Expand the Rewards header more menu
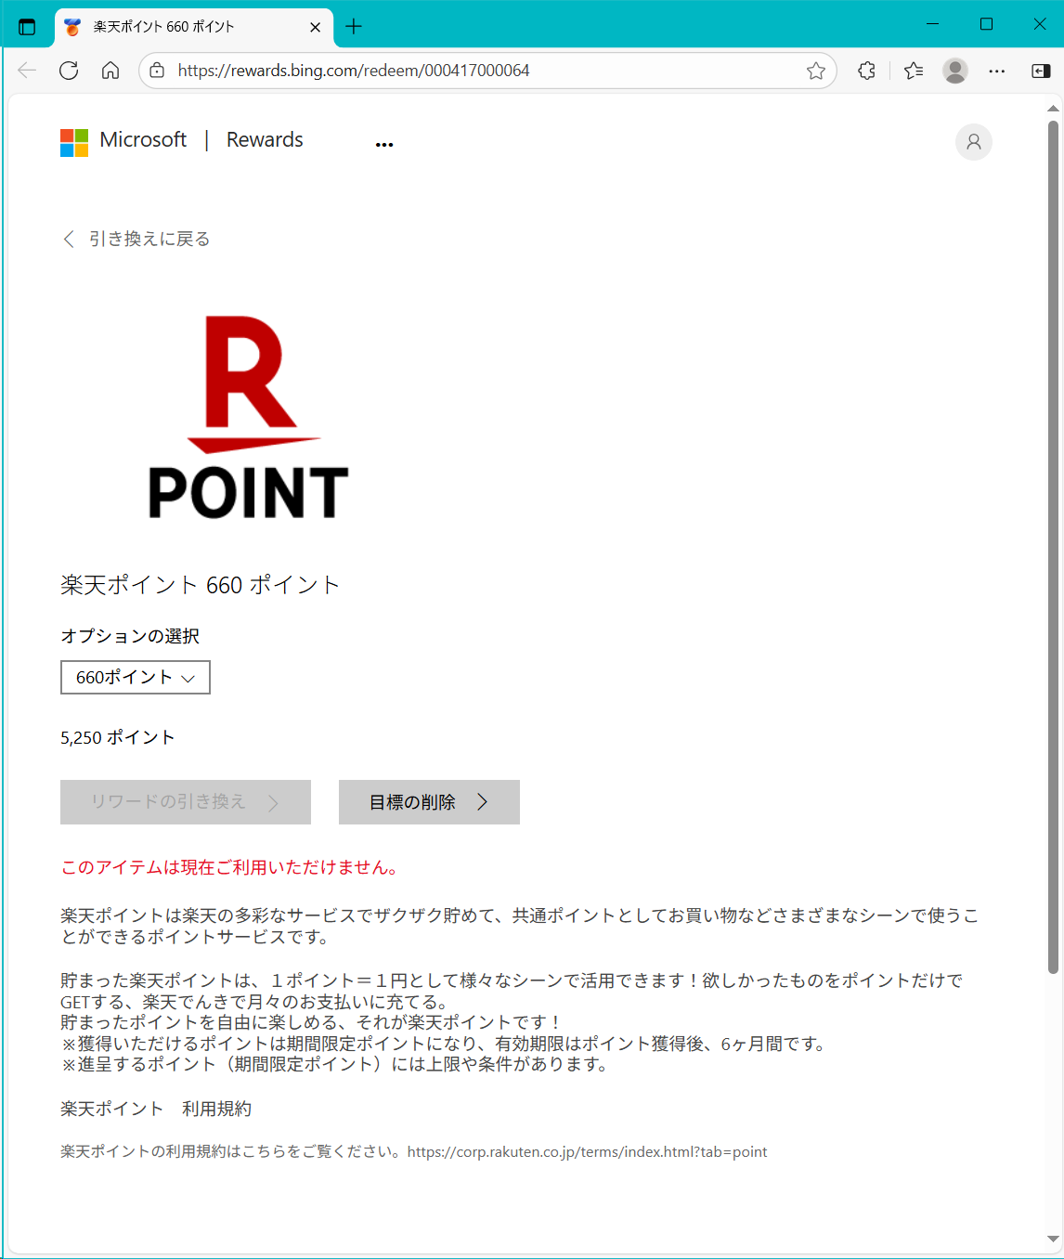 [x=384, y=144]
